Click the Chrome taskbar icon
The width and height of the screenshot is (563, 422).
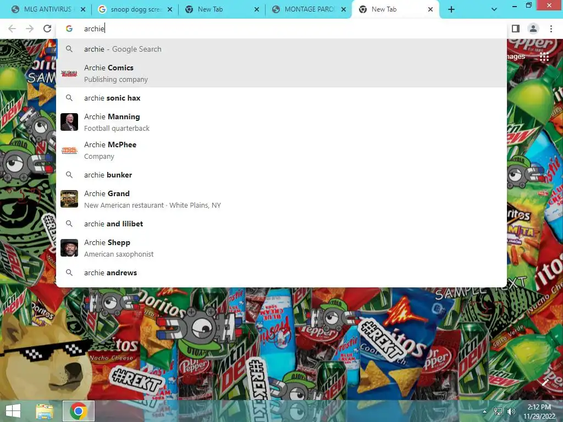coord(78,411)
